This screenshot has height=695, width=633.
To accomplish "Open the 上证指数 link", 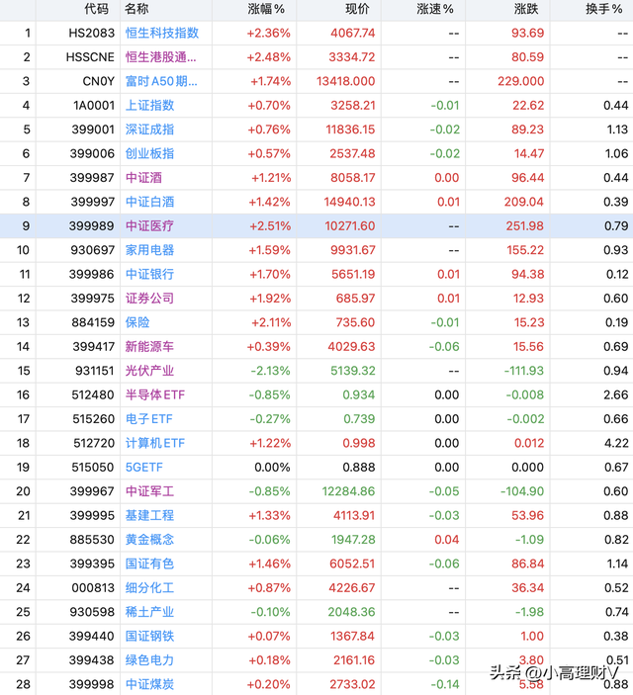I will [x=149, y=106].
